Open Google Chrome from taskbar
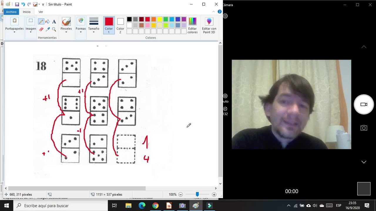This screenshot has width=376, height=211. 155,205
